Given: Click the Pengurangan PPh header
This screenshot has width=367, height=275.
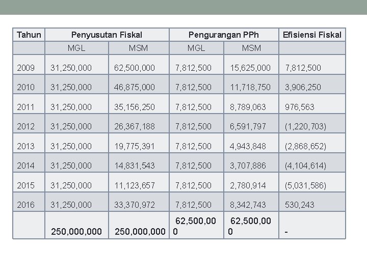Looking at the screenshot, I should 223,35.
